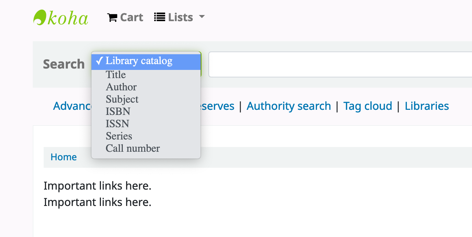Expand the Lists dropdown caret
This screenshot has height=237, width=472.
pyautogui.click(x=202, y=17)
